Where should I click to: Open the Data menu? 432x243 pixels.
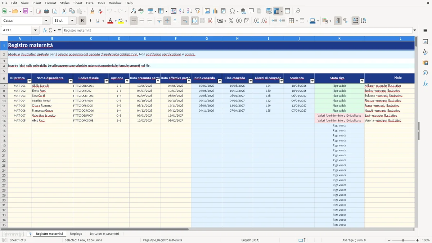click(90, 3)
